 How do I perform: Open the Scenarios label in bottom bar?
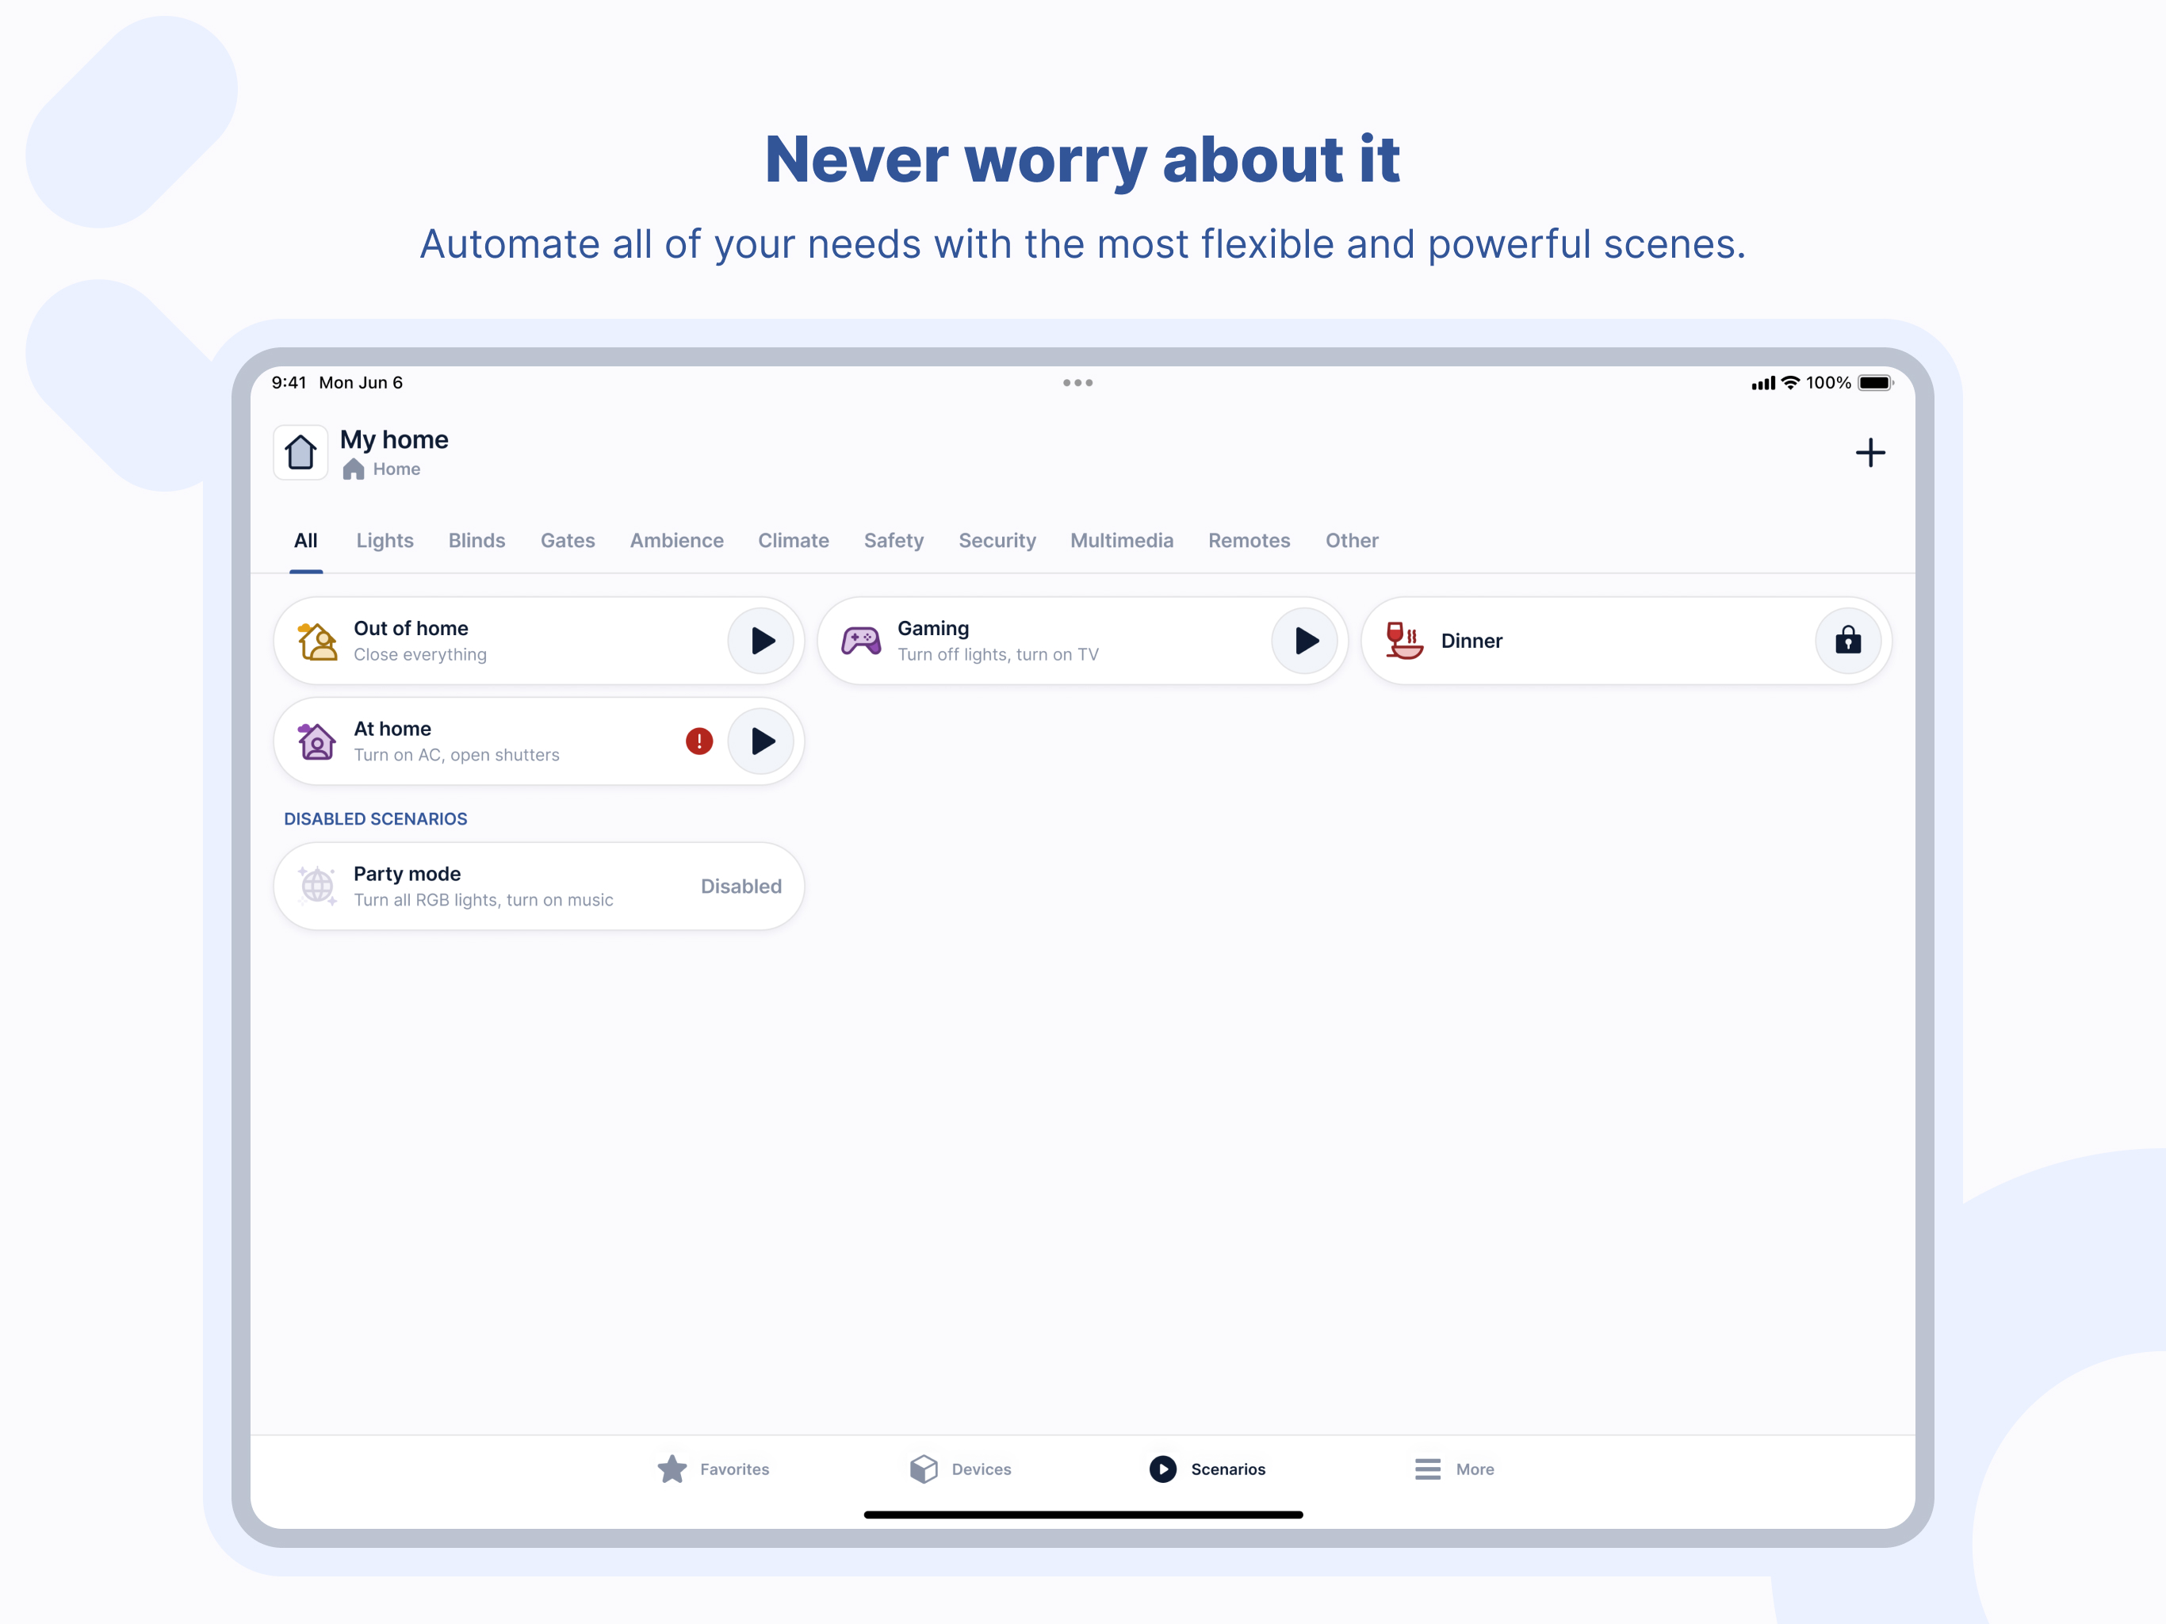point(1228,1469)
